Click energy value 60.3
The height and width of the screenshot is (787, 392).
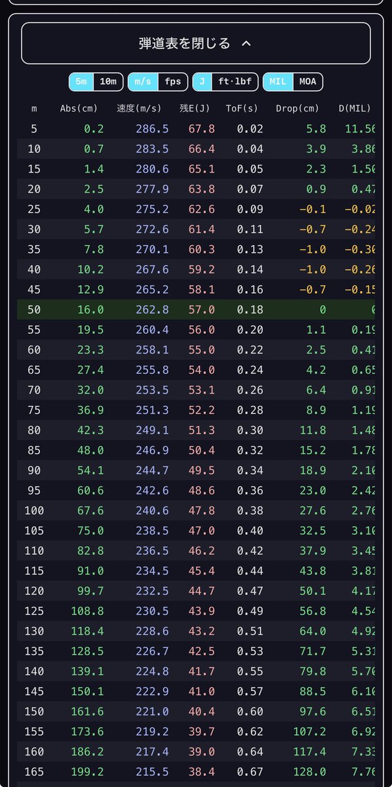point(201,251)
